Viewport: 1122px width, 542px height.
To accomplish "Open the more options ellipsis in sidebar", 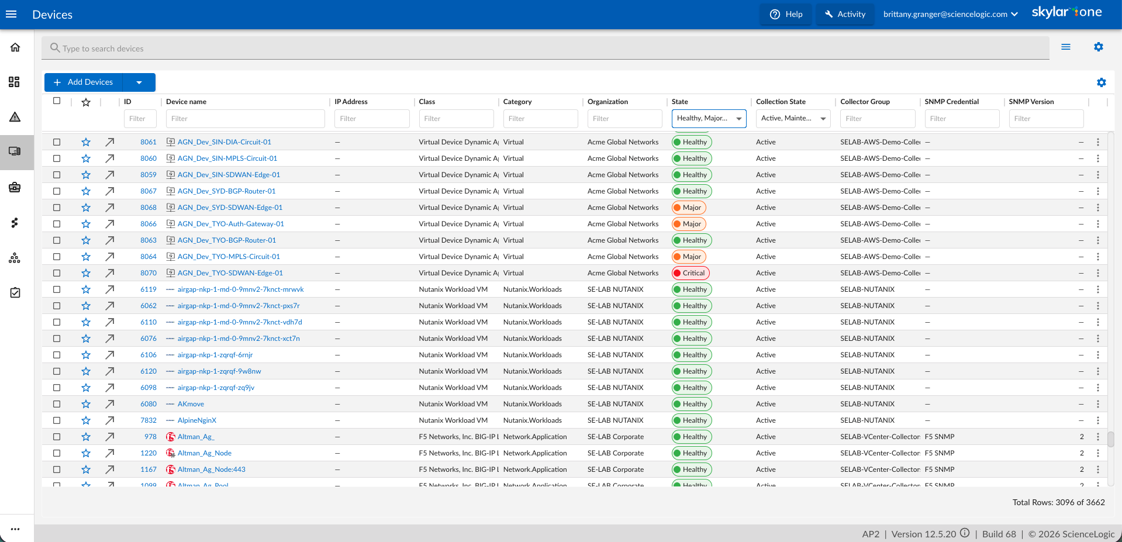I will [15, 529].
